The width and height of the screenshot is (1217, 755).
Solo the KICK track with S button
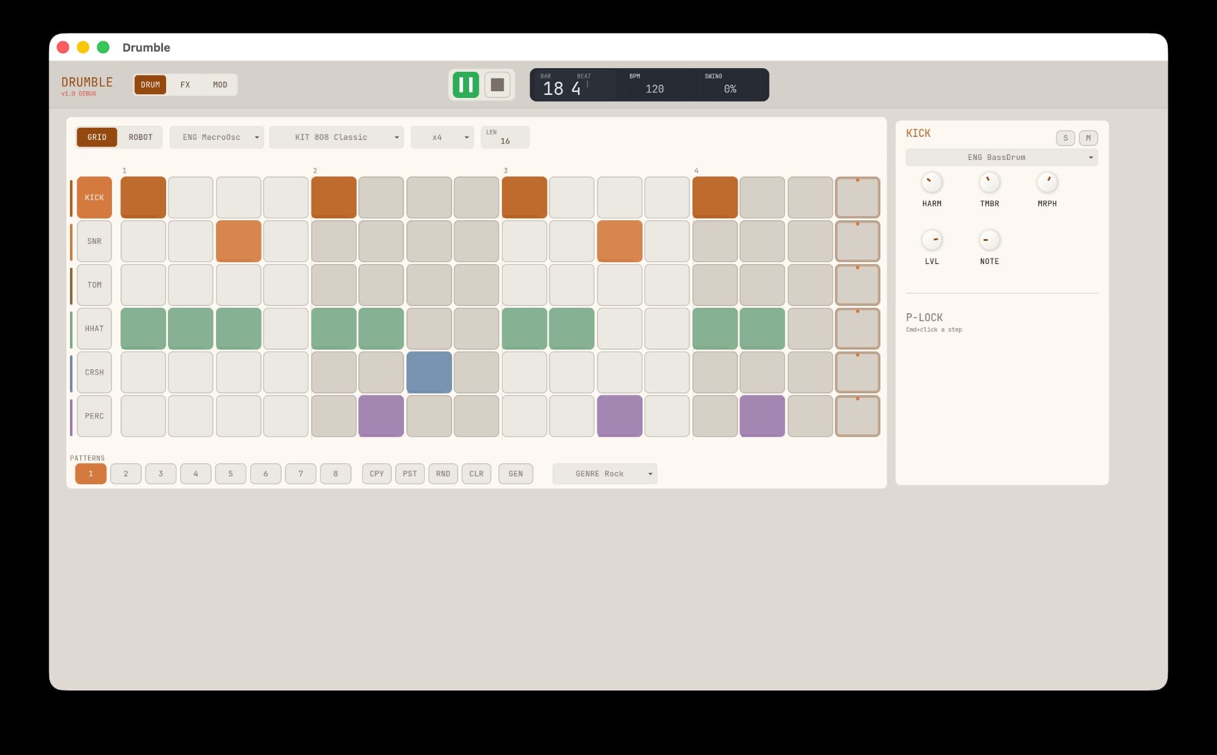[1065, 138]
